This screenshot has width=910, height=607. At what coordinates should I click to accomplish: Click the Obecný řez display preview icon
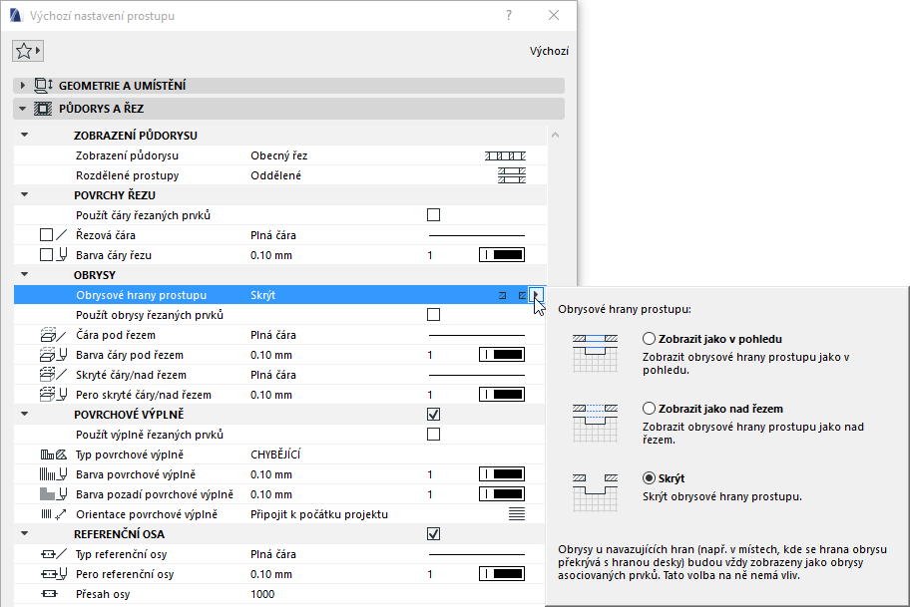[x=506, y=155]
